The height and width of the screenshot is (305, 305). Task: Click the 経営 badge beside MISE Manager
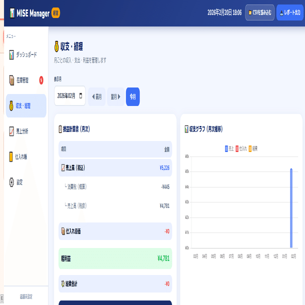click(55, 13)
